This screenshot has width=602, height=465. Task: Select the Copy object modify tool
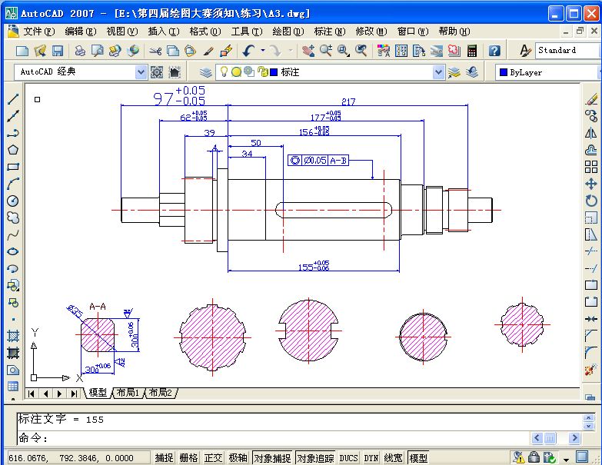[591, 116]
